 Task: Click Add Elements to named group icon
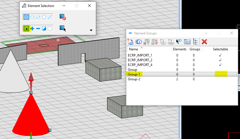[146, 42]
